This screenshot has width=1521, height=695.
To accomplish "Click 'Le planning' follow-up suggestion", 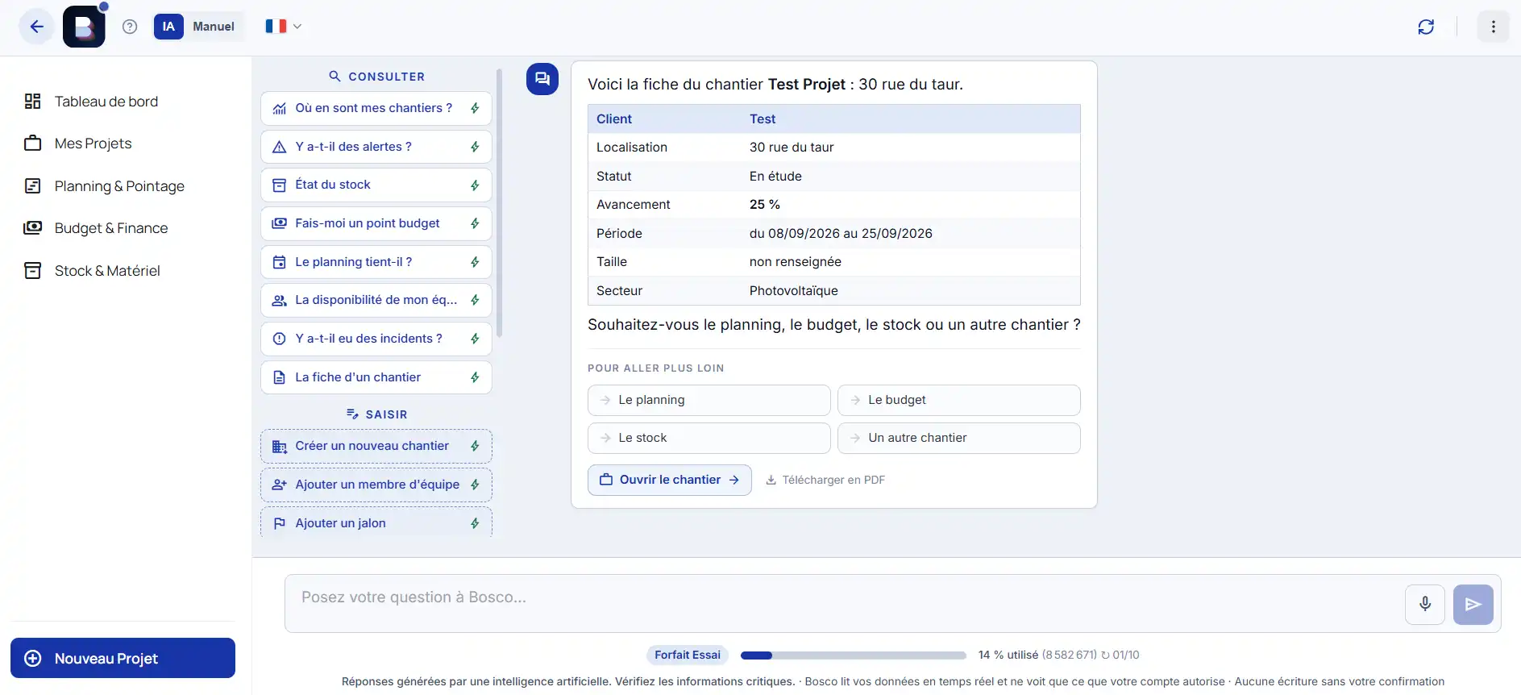I will point(709,400).
